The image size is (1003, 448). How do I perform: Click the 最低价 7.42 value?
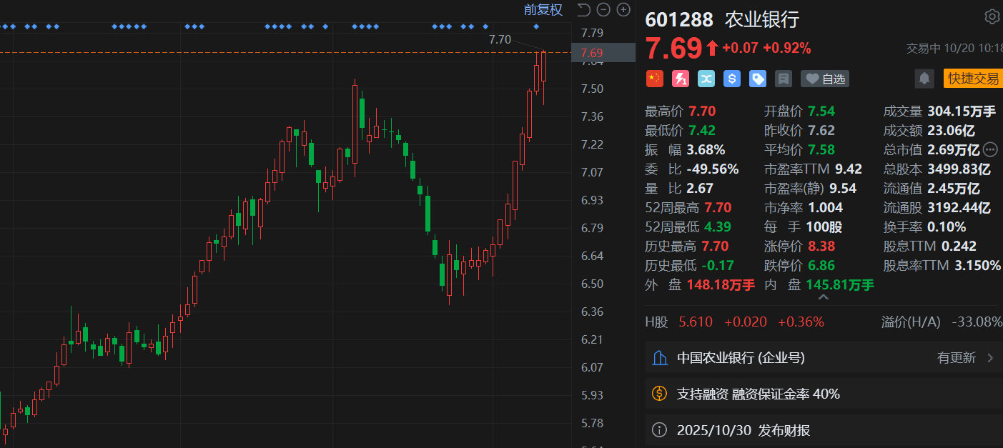[x=701, y=130]
